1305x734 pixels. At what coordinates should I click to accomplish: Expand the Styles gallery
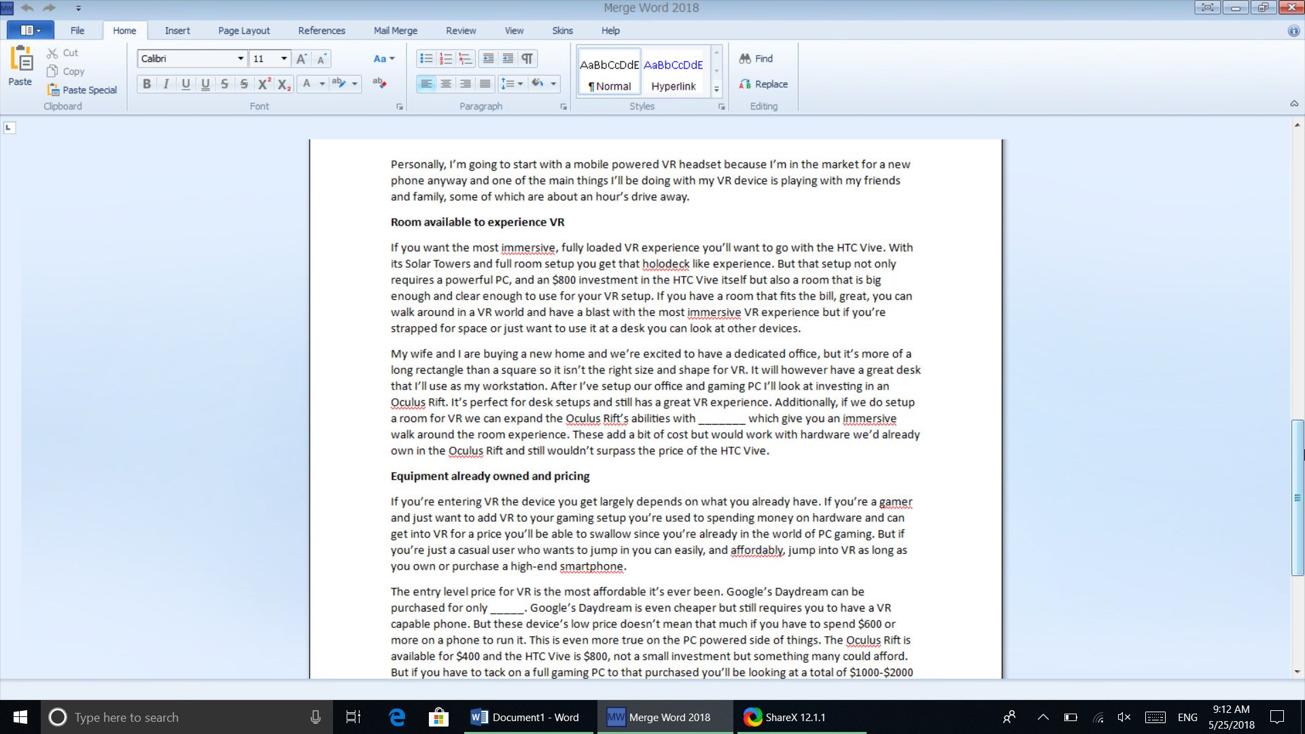(x=716, y=89)
